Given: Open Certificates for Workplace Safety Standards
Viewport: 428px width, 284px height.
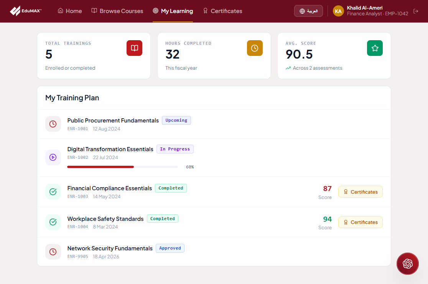Looking at the screenshot, I should [360, 222].
